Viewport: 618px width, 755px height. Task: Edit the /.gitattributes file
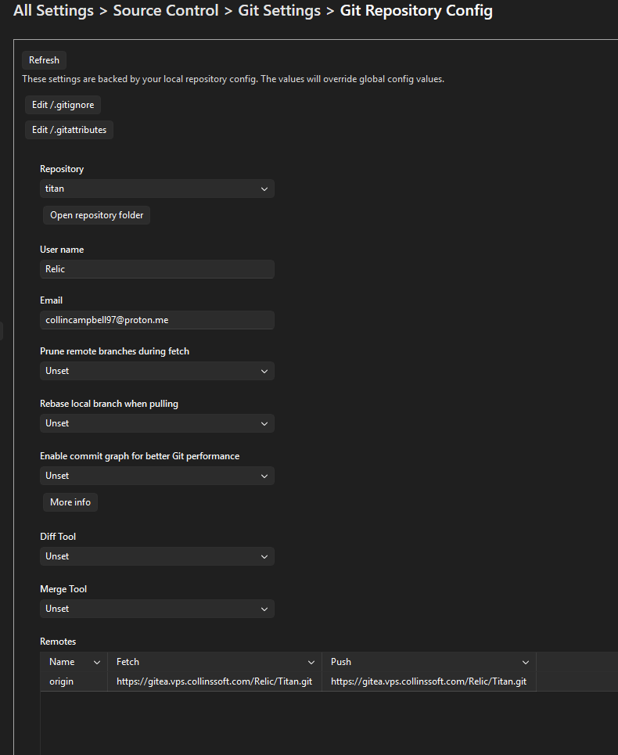[69, 129]
